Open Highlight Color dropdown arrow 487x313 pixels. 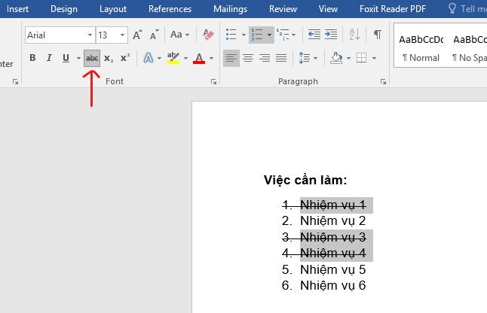tap(185, 58)
